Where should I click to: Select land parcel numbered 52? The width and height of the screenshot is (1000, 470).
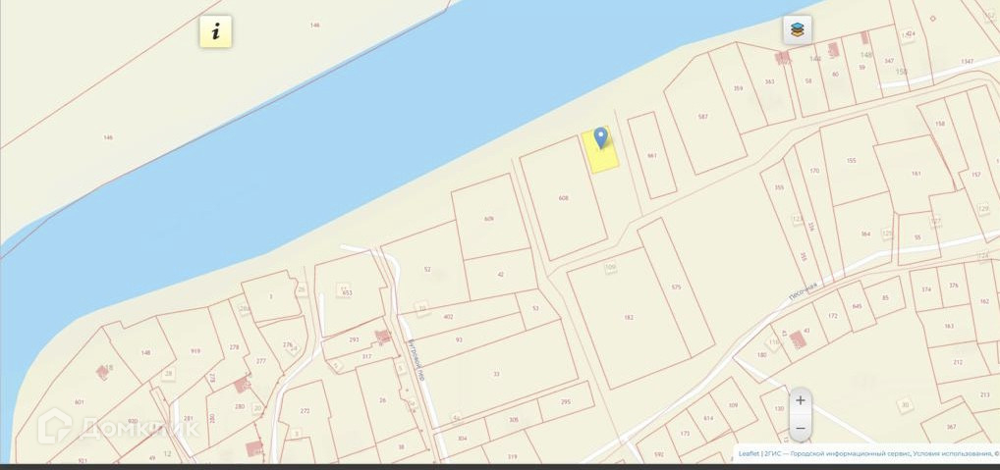426,270
